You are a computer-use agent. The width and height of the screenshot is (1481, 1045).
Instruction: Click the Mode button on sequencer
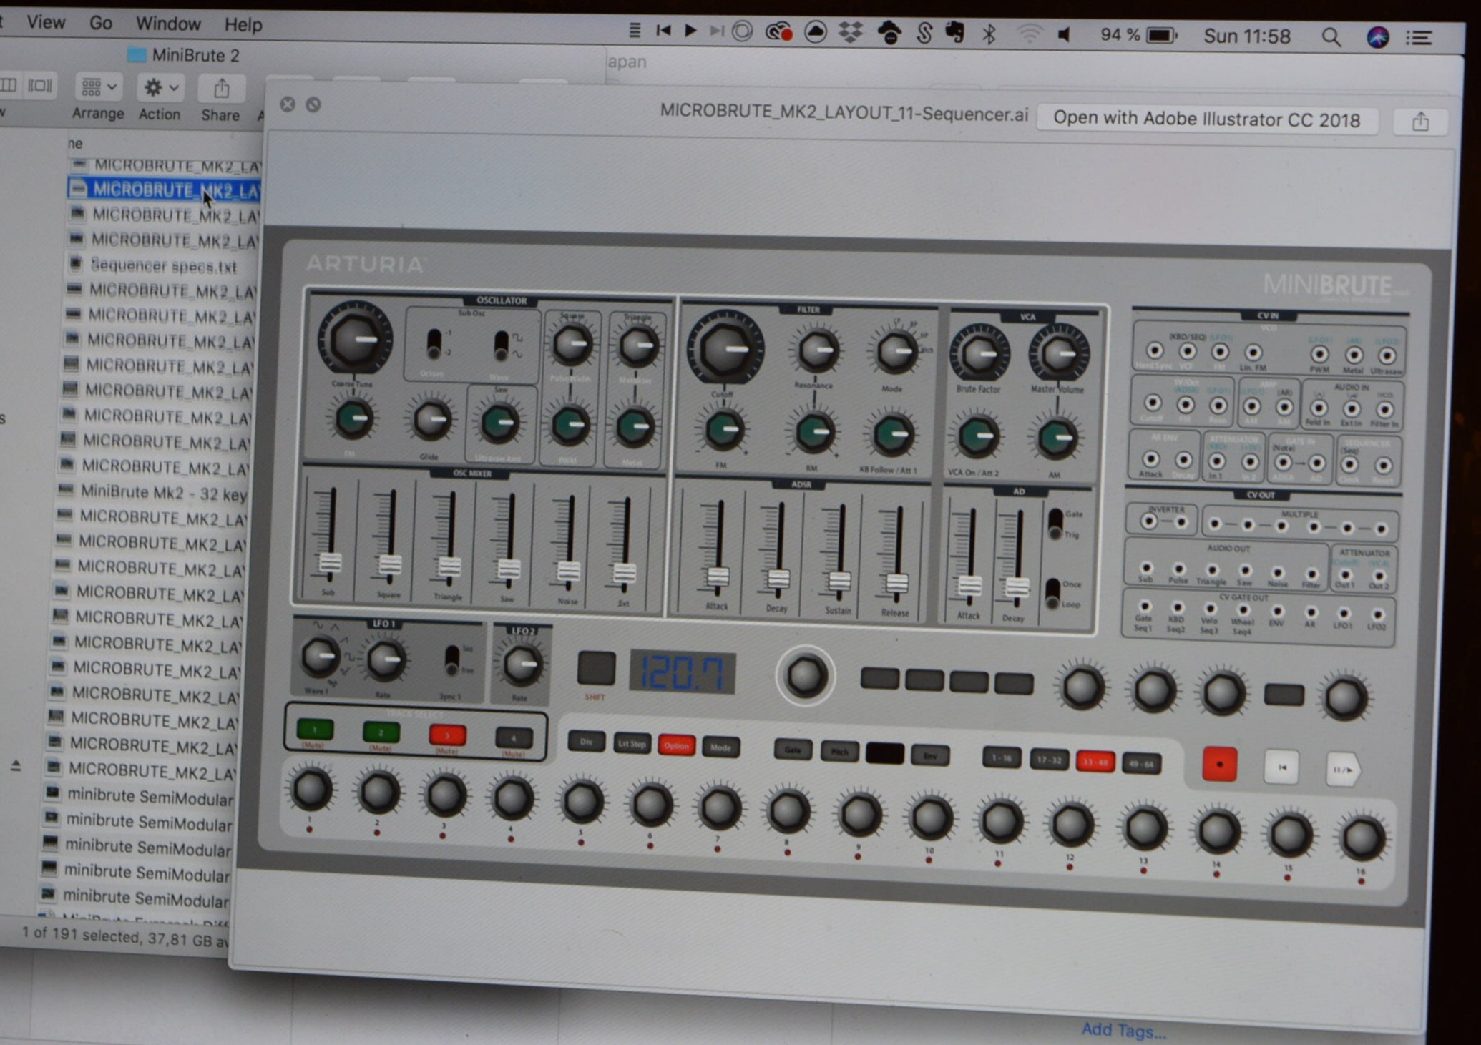click(720, 747)
